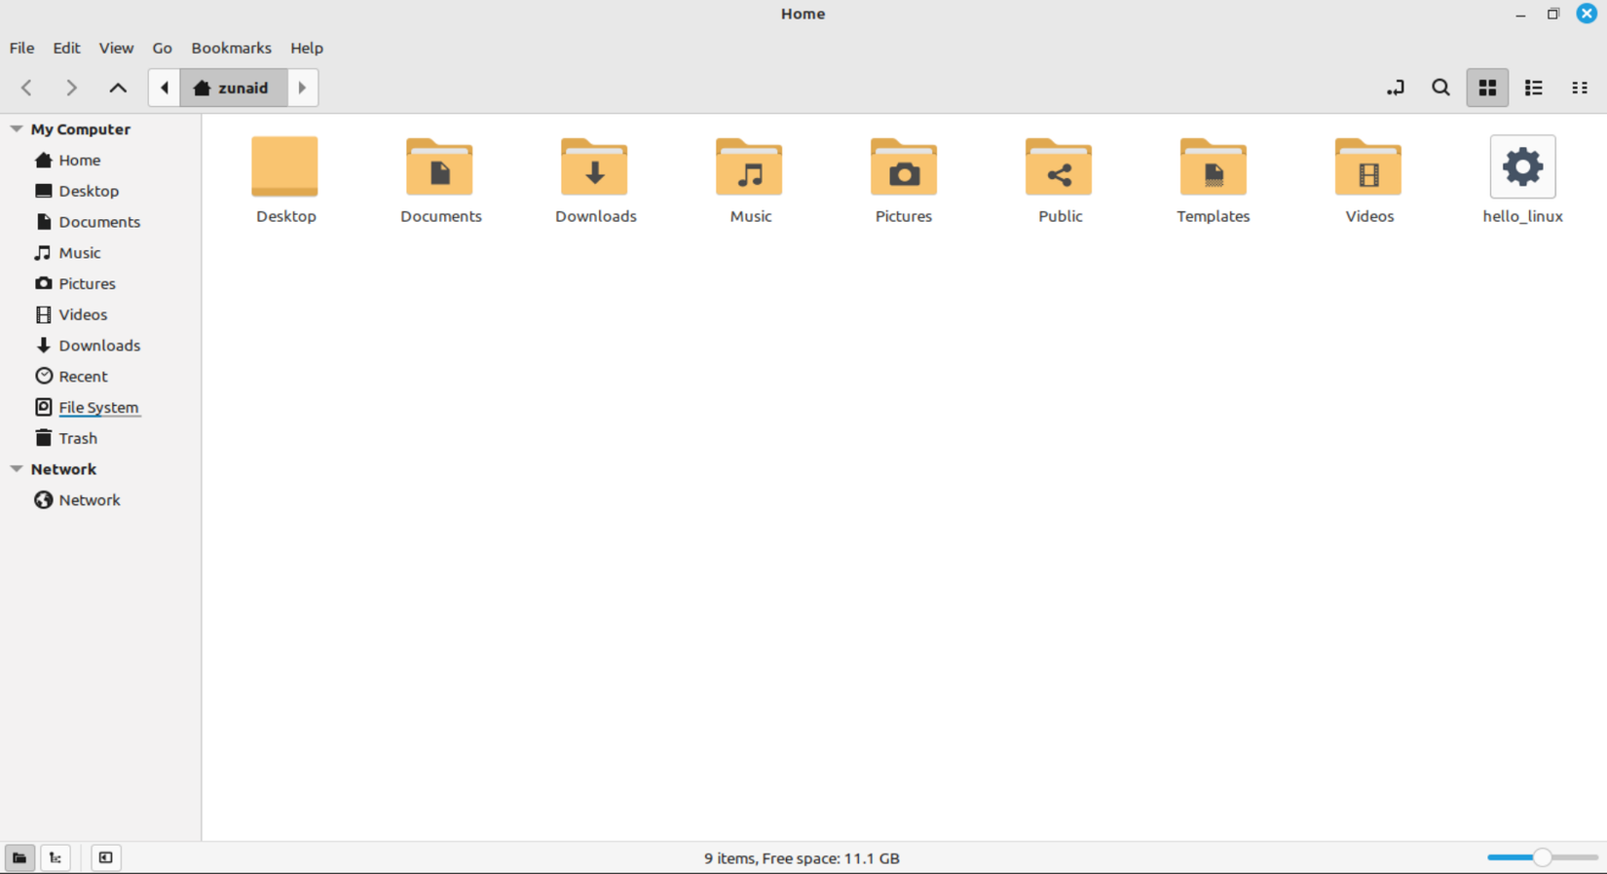Viewport: 1607px width, 874px height.
Task: Switch to list view mode
Action: pos(1533,88)
